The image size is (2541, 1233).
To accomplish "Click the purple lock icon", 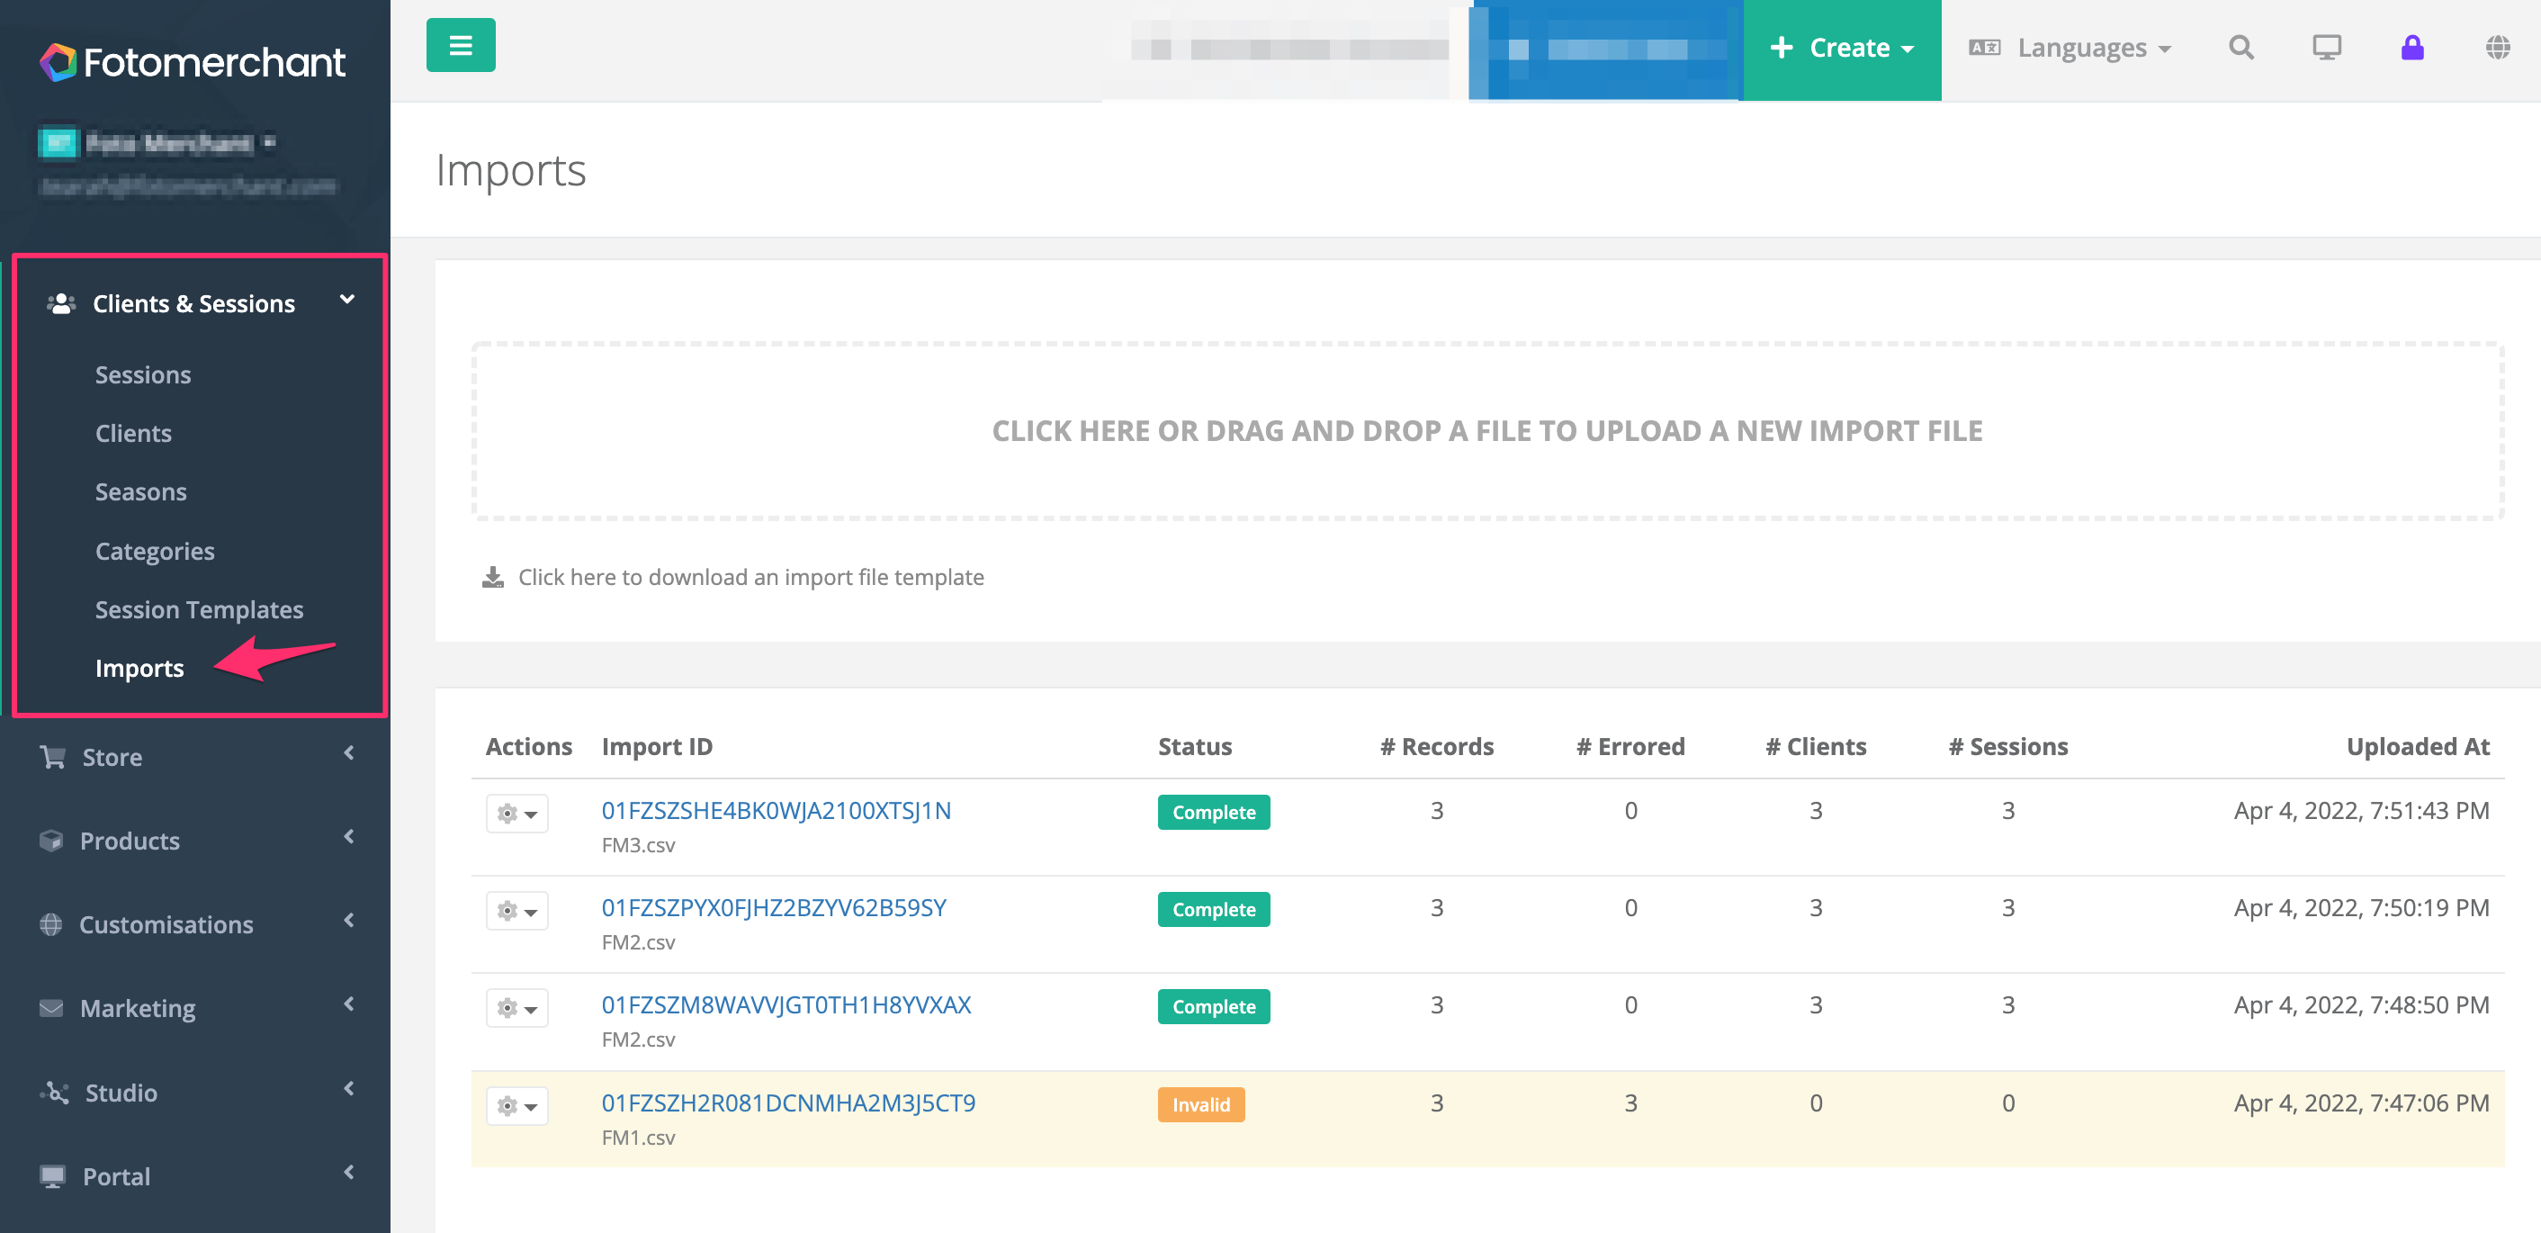I will pos(2411,48).
